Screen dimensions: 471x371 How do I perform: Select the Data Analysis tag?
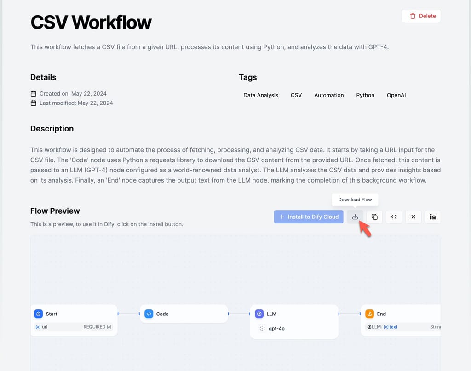[x=261, y=95]
